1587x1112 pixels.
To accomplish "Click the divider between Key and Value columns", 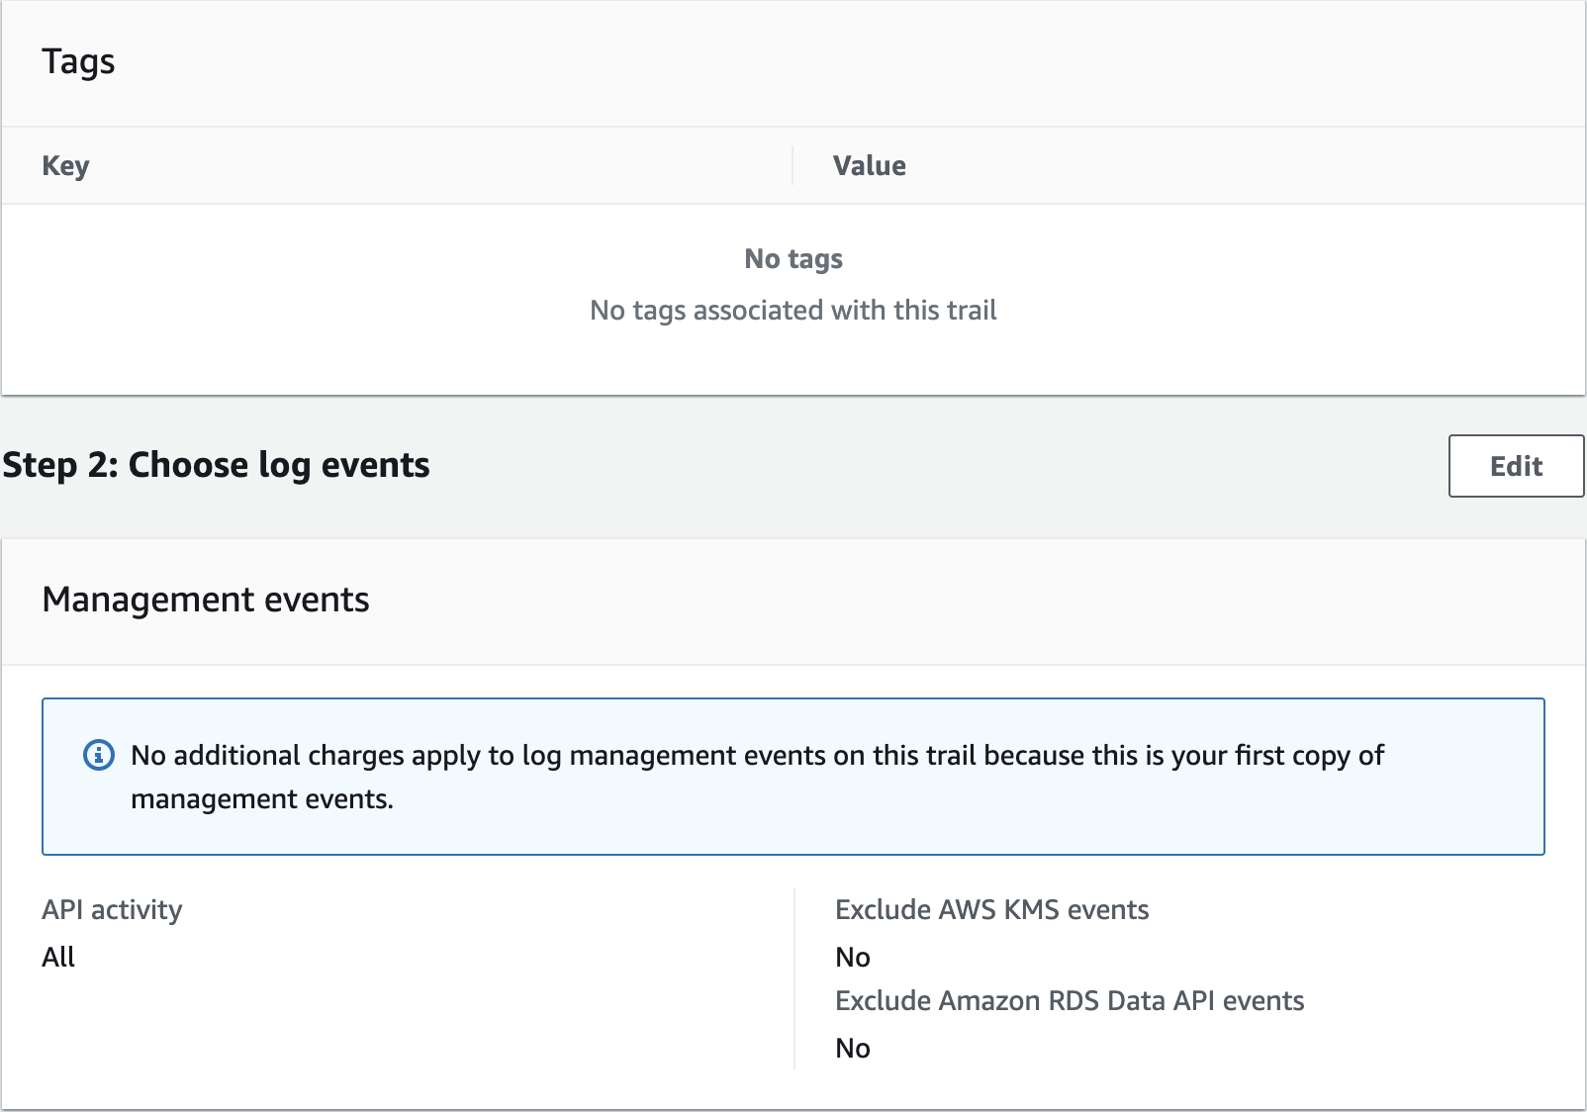I will click(793, 166).
